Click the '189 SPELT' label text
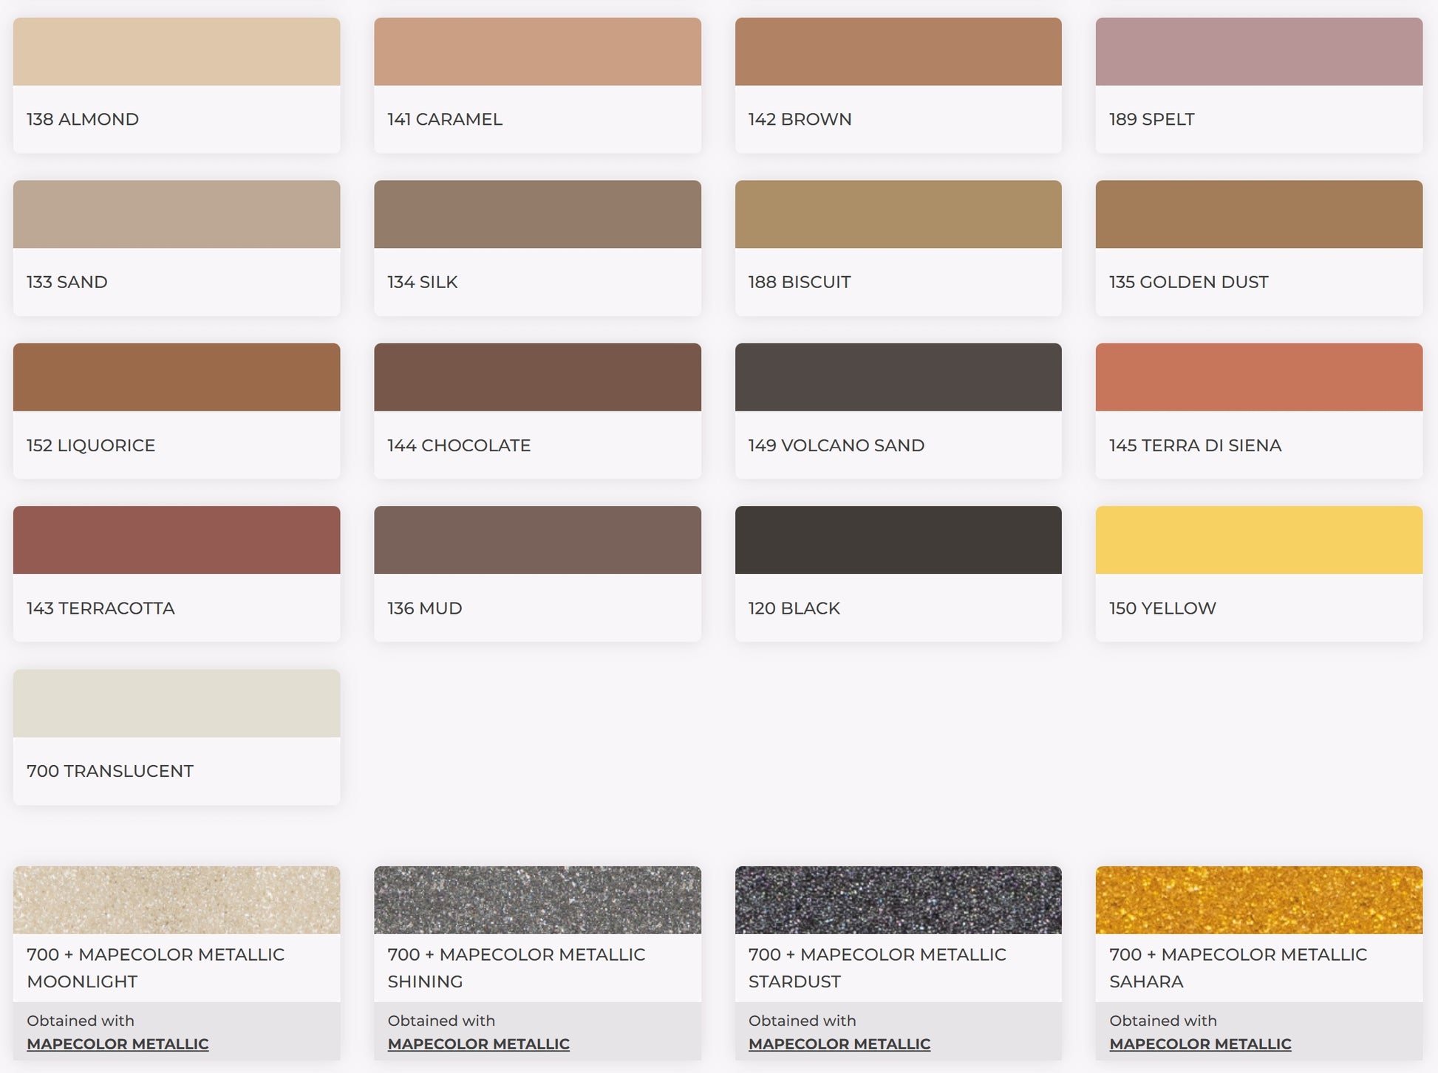 [1151, 119]
